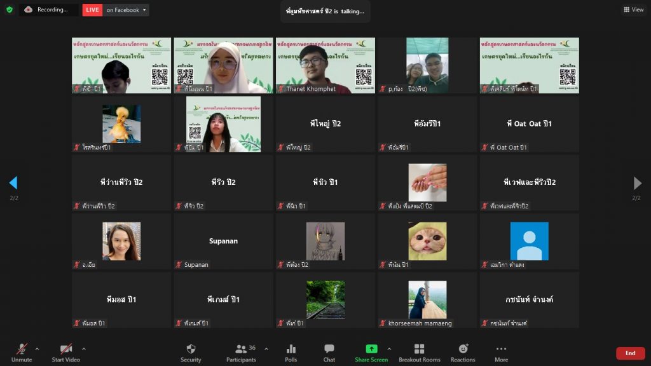This screenshot has width=651, height=366.
Task: Open Breakout Rooms
Action: pos(419,349)
